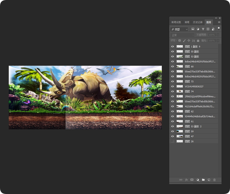Click the thumbnail of 图层 47
Viewport: 230px width, 194px height.
point(180,136)
